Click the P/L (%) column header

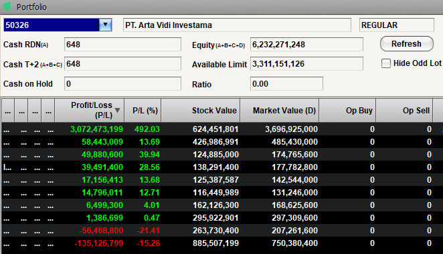click(x=143, y=110)
